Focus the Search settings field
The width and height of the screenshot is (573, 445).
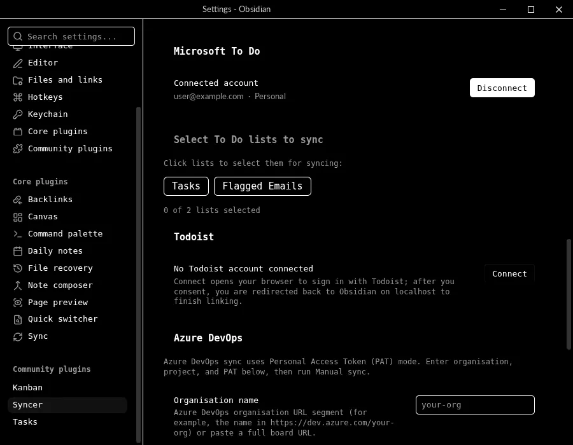click(71, 36)
